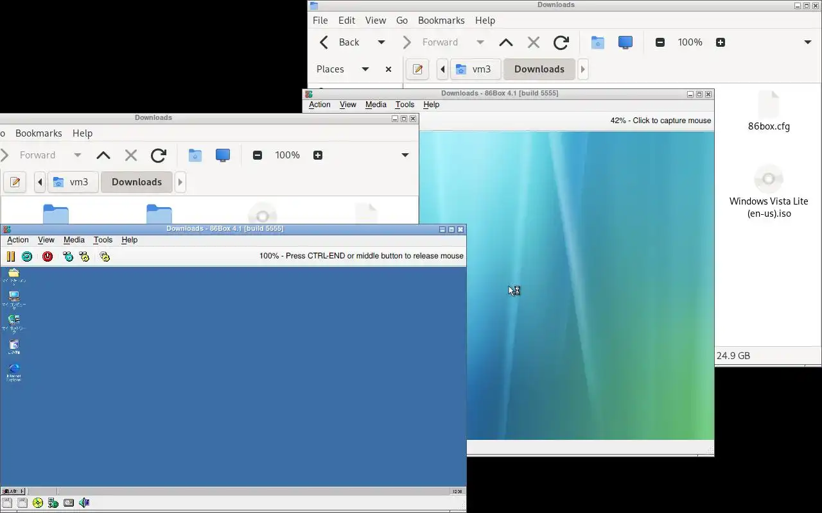
Task: Click first floppy drive icon in 86Box status bar
Action: [x=7, y=503]
